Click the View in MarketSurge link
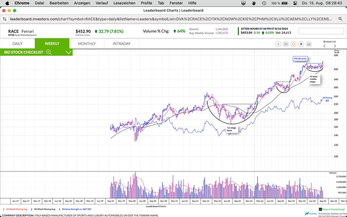347x217 pixels. [x=332, y=209]
